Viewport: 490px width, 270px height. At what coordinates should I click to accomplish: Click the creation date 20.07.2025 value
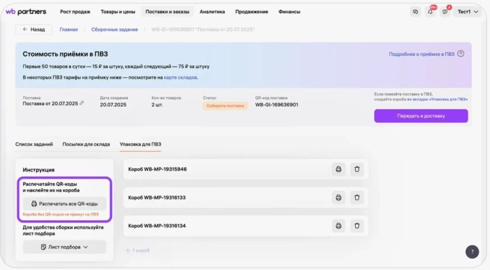[x=113, y=104]
